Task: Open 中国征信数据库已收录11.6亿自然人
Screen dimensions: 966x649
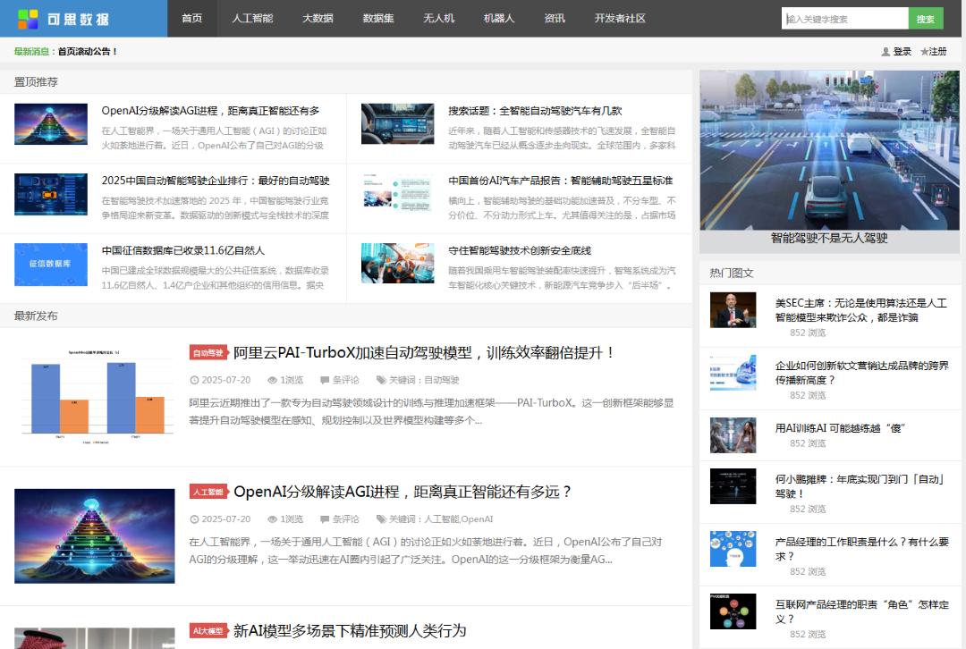Action: point(183,250)
